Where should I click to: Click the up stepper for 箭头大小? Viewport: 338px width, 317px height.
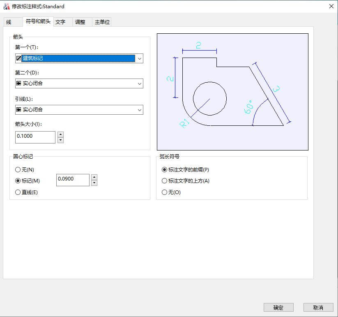click(60, 134)
